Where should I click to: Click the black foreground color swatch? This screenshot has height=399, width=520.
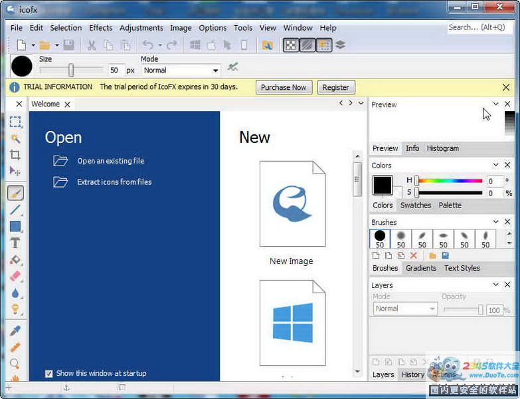coord(383,186)
